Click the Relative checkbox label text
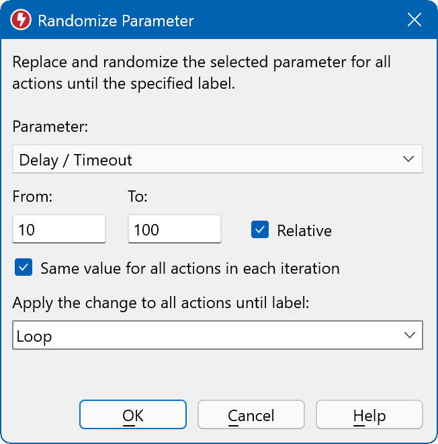Image resolution: width=438 pixels, height=444 pixels. 304,231
